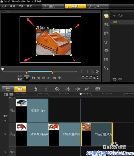Switch to Storyboard view
The width and height of the screenshot is (134, 156).
(8, 89)
